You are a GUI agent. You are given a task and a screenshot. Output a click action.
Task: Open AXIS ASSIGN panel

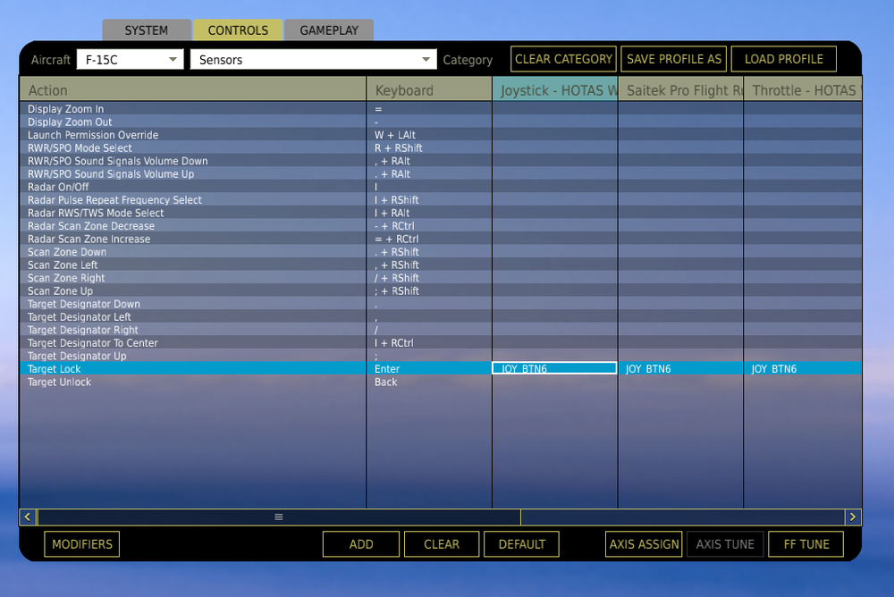644,544
